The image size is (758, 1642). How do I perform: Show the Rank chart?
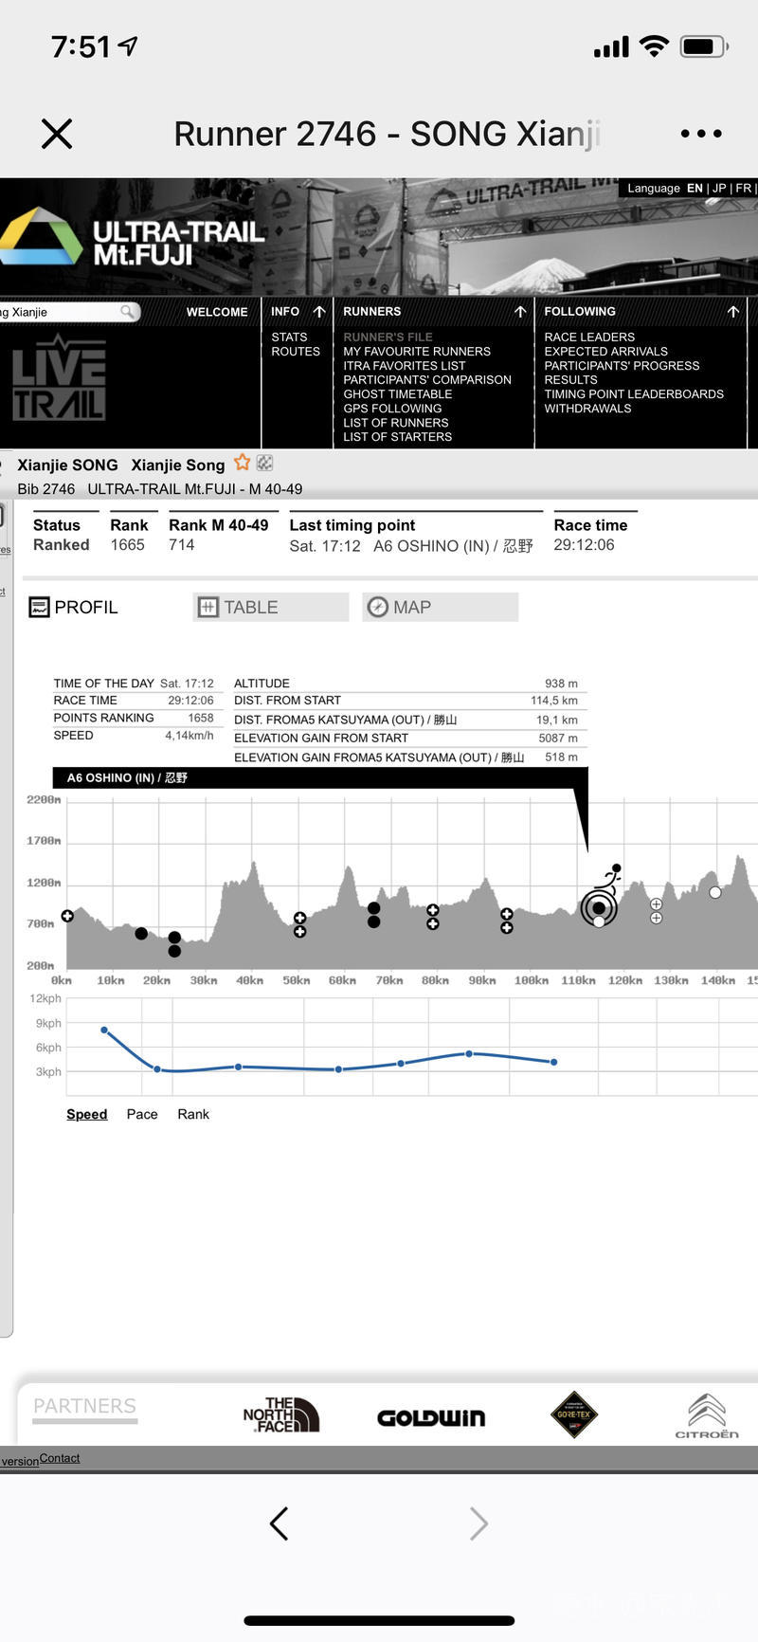pyautogui.click(x=193, y=1115)
